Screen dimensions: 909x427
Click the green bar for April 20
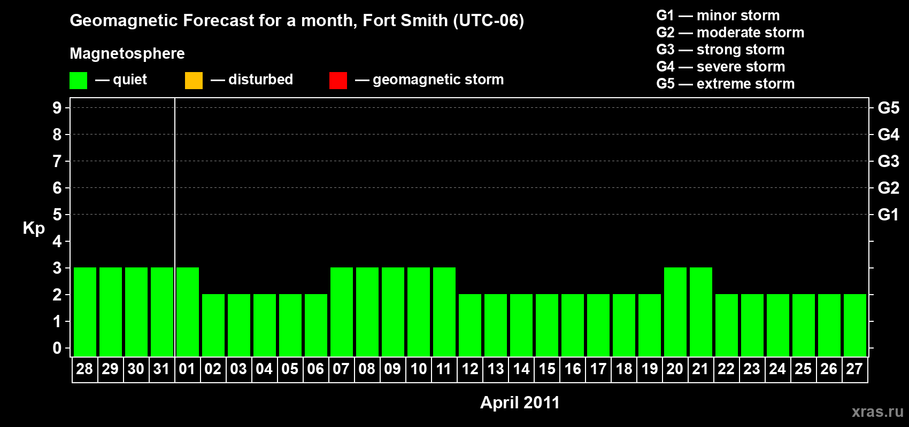click(675, 312)
